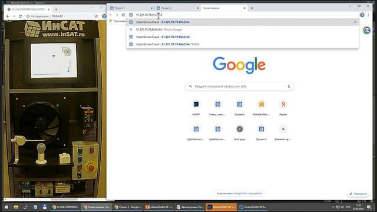
Task: Open the highlighted MasterSCADA 4D taskbar app
Action: tap(221, 207)
